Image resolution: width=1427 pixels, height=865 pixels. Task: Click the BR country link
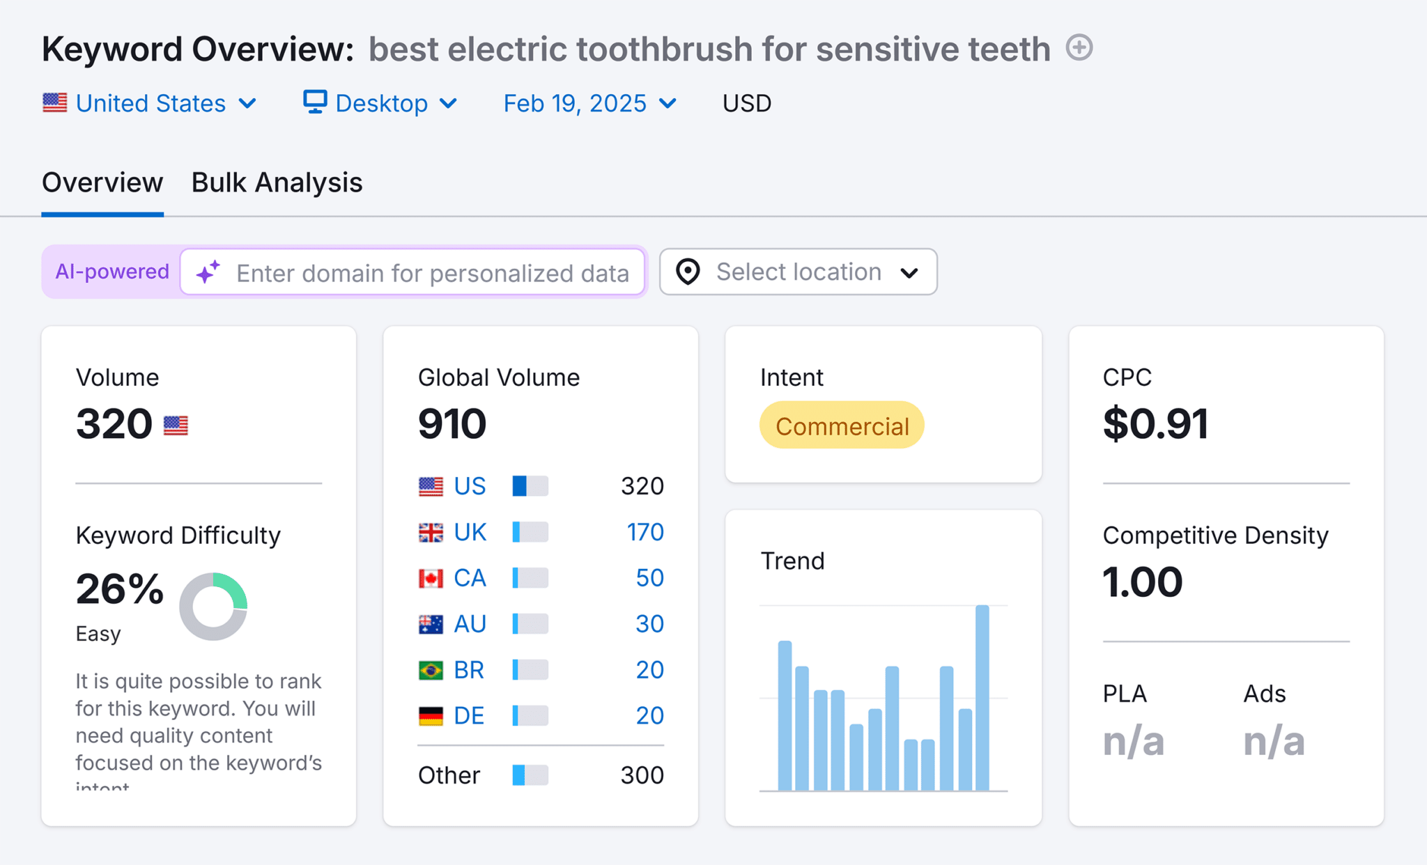[469, 670]
